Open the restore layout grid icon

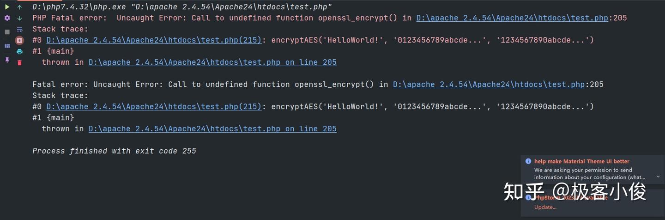tap(7, 46)
